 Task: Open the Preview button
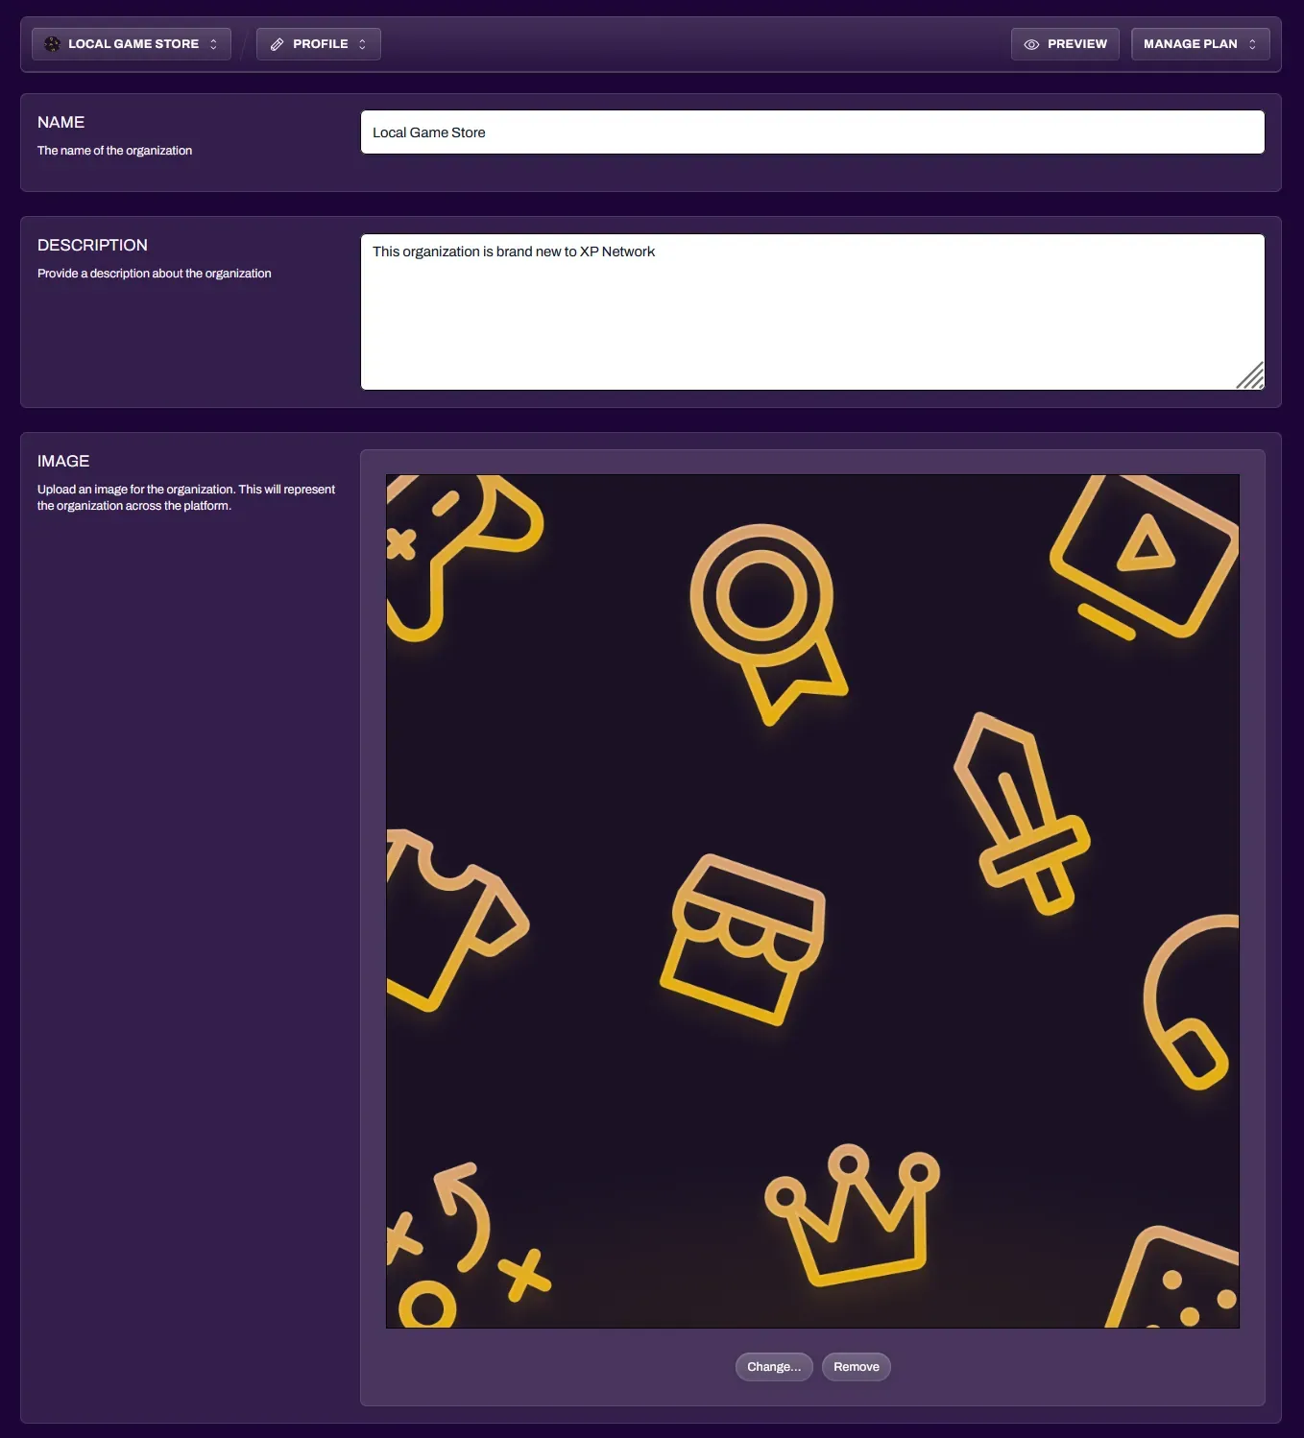[1065, 44]
